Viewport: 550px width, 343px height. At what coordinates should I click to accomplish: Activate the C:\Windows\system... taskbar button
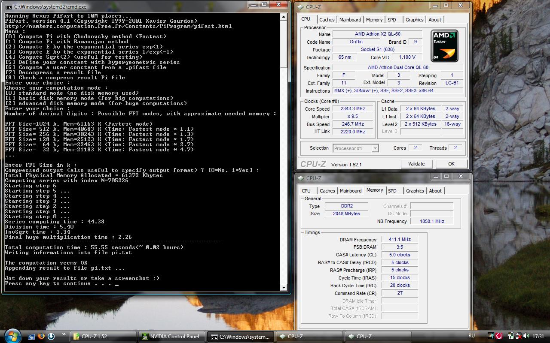(x=240, y=337)
